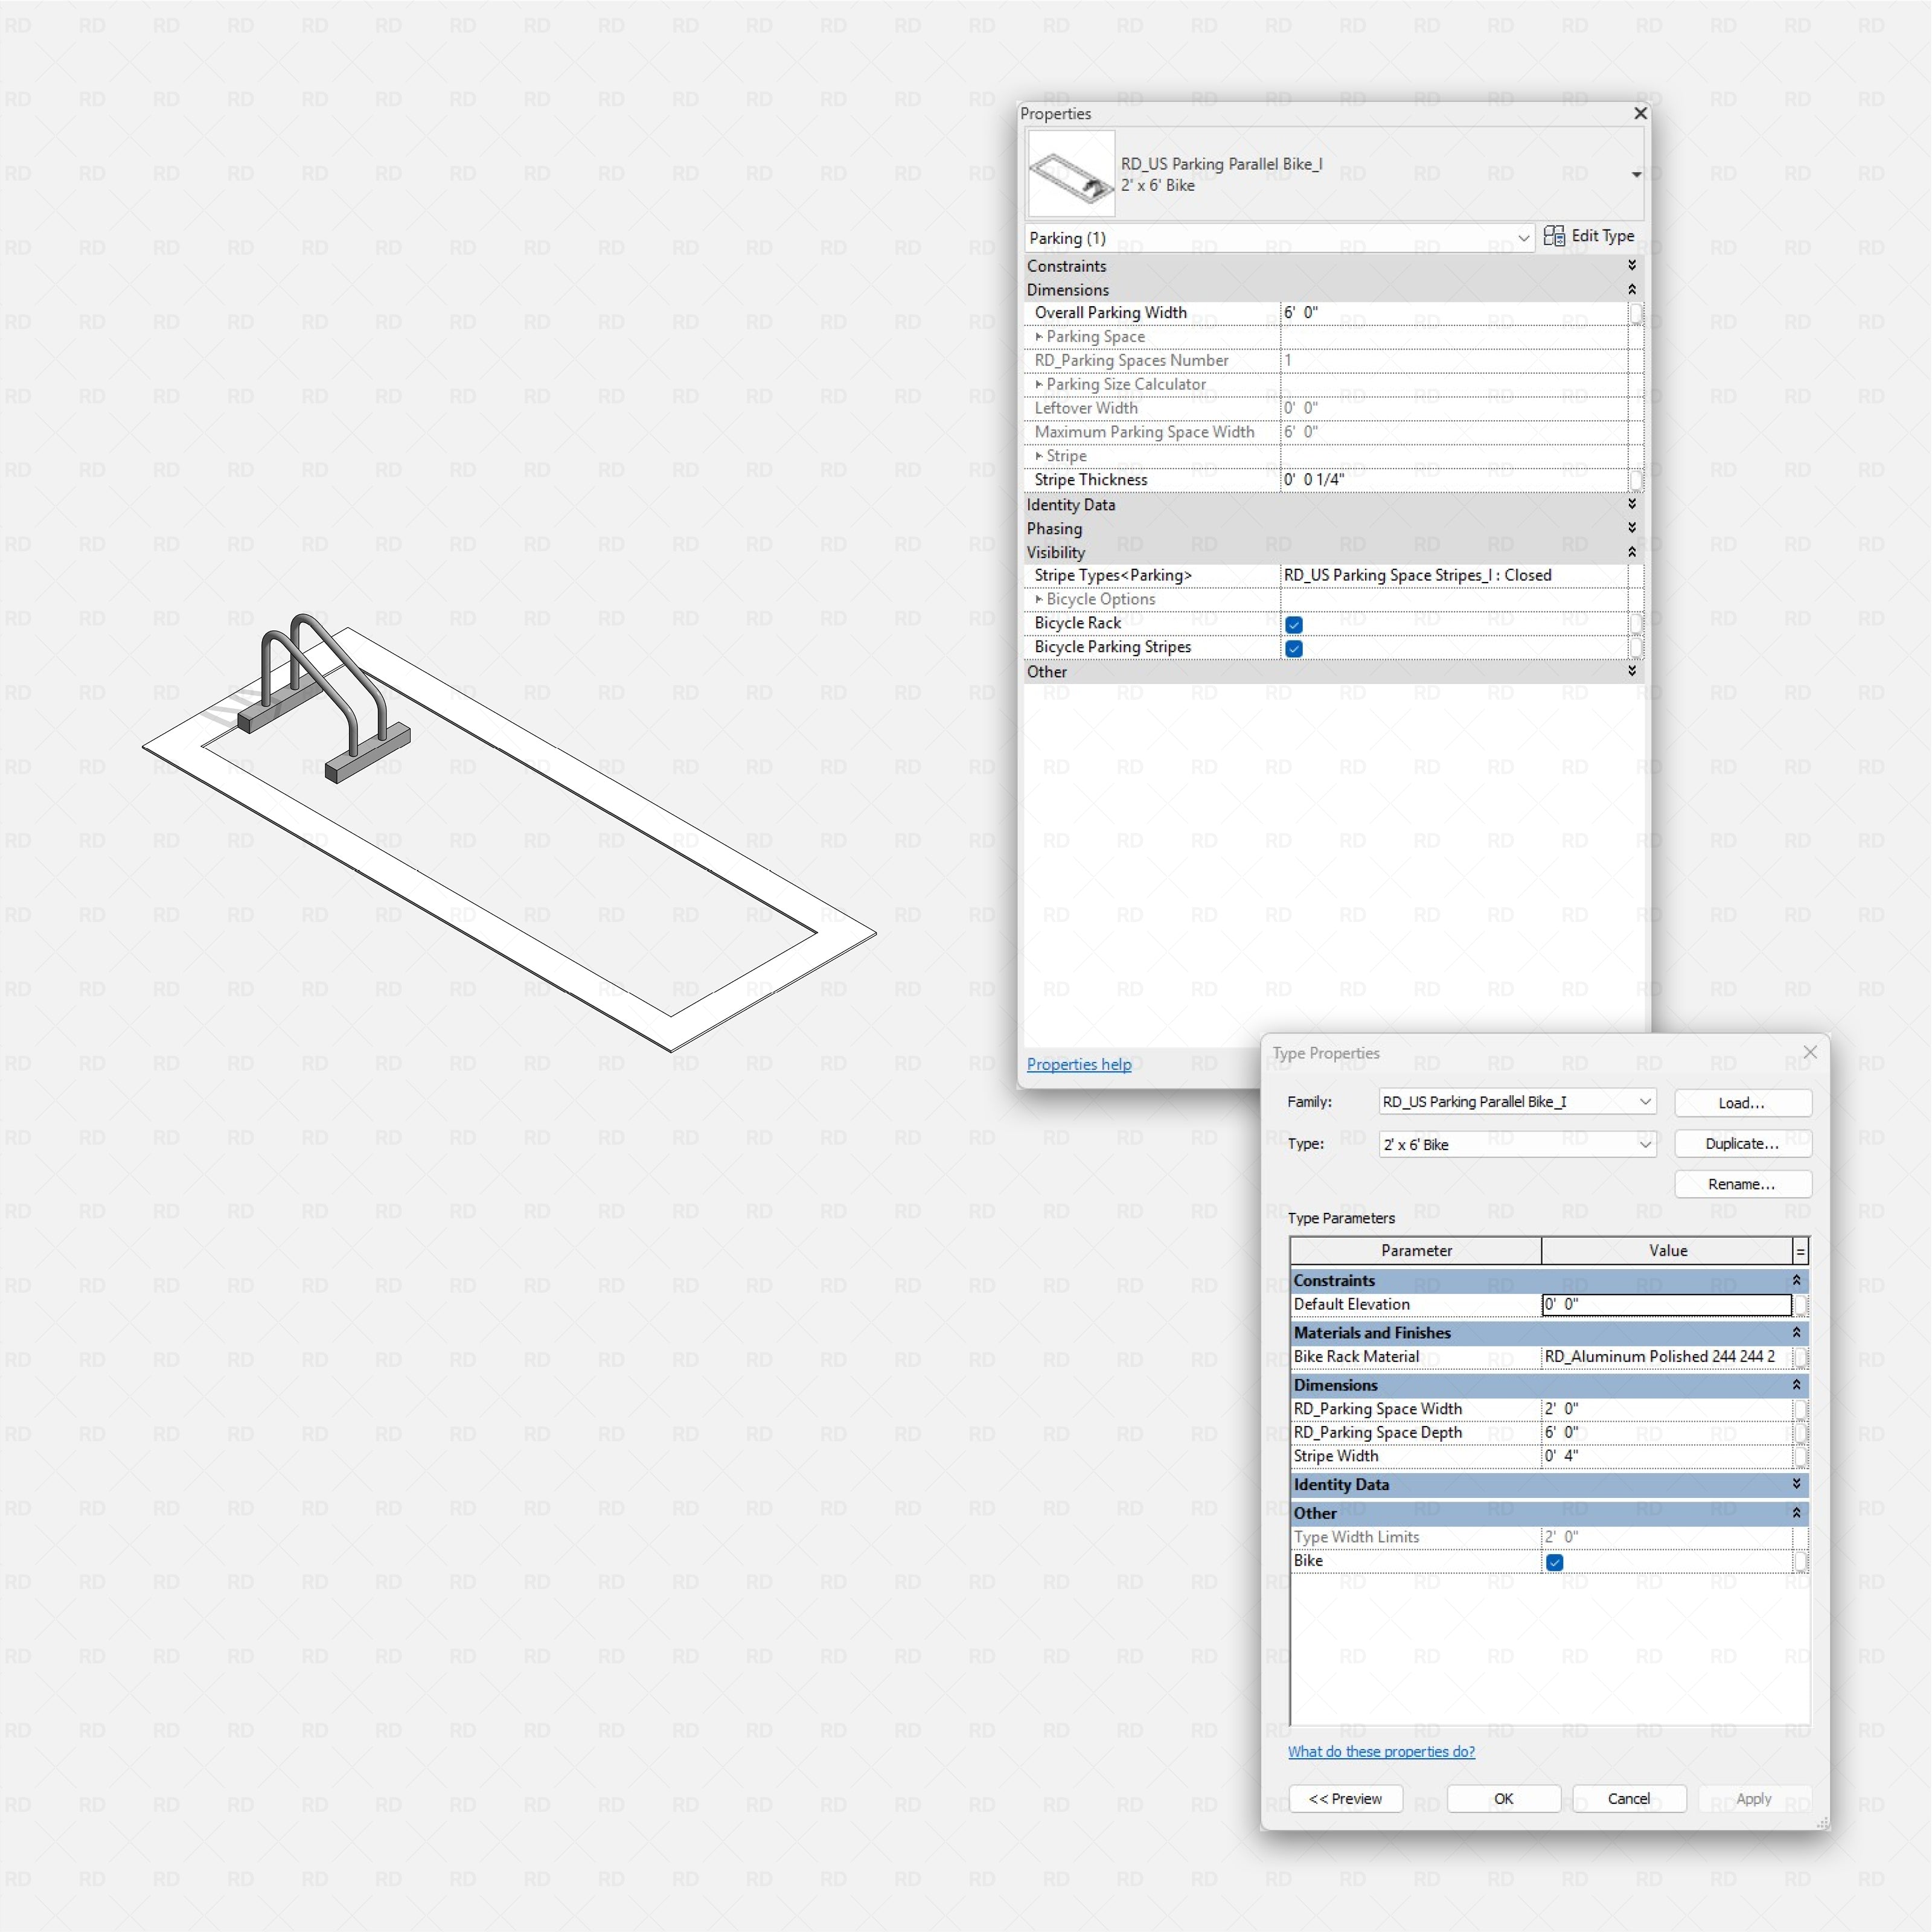The image size is (1932, 1932).
Task: Click the Cancel button
Action: [x=1629, y=1798]
